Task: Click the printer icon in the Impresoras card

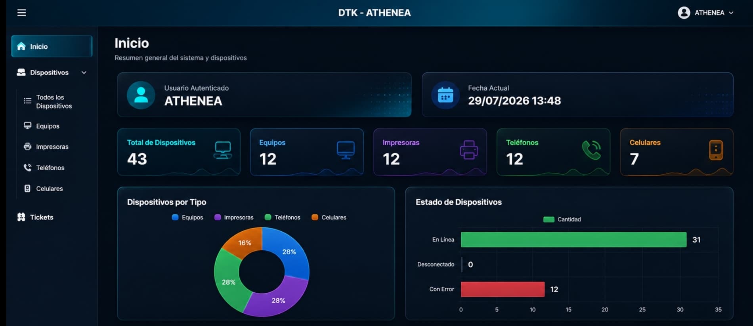Action: click(469, 150)
